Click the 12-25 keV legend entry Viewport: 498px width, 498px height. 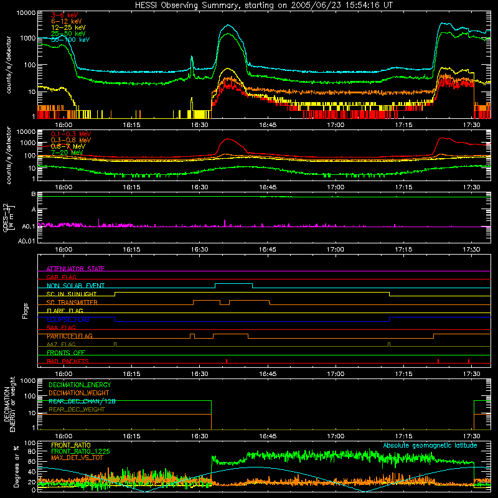click(x=68, y=27)
